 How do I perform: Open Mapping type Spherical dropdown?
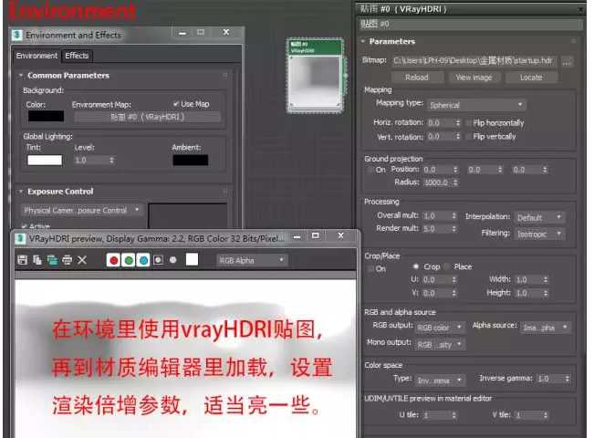476,105
